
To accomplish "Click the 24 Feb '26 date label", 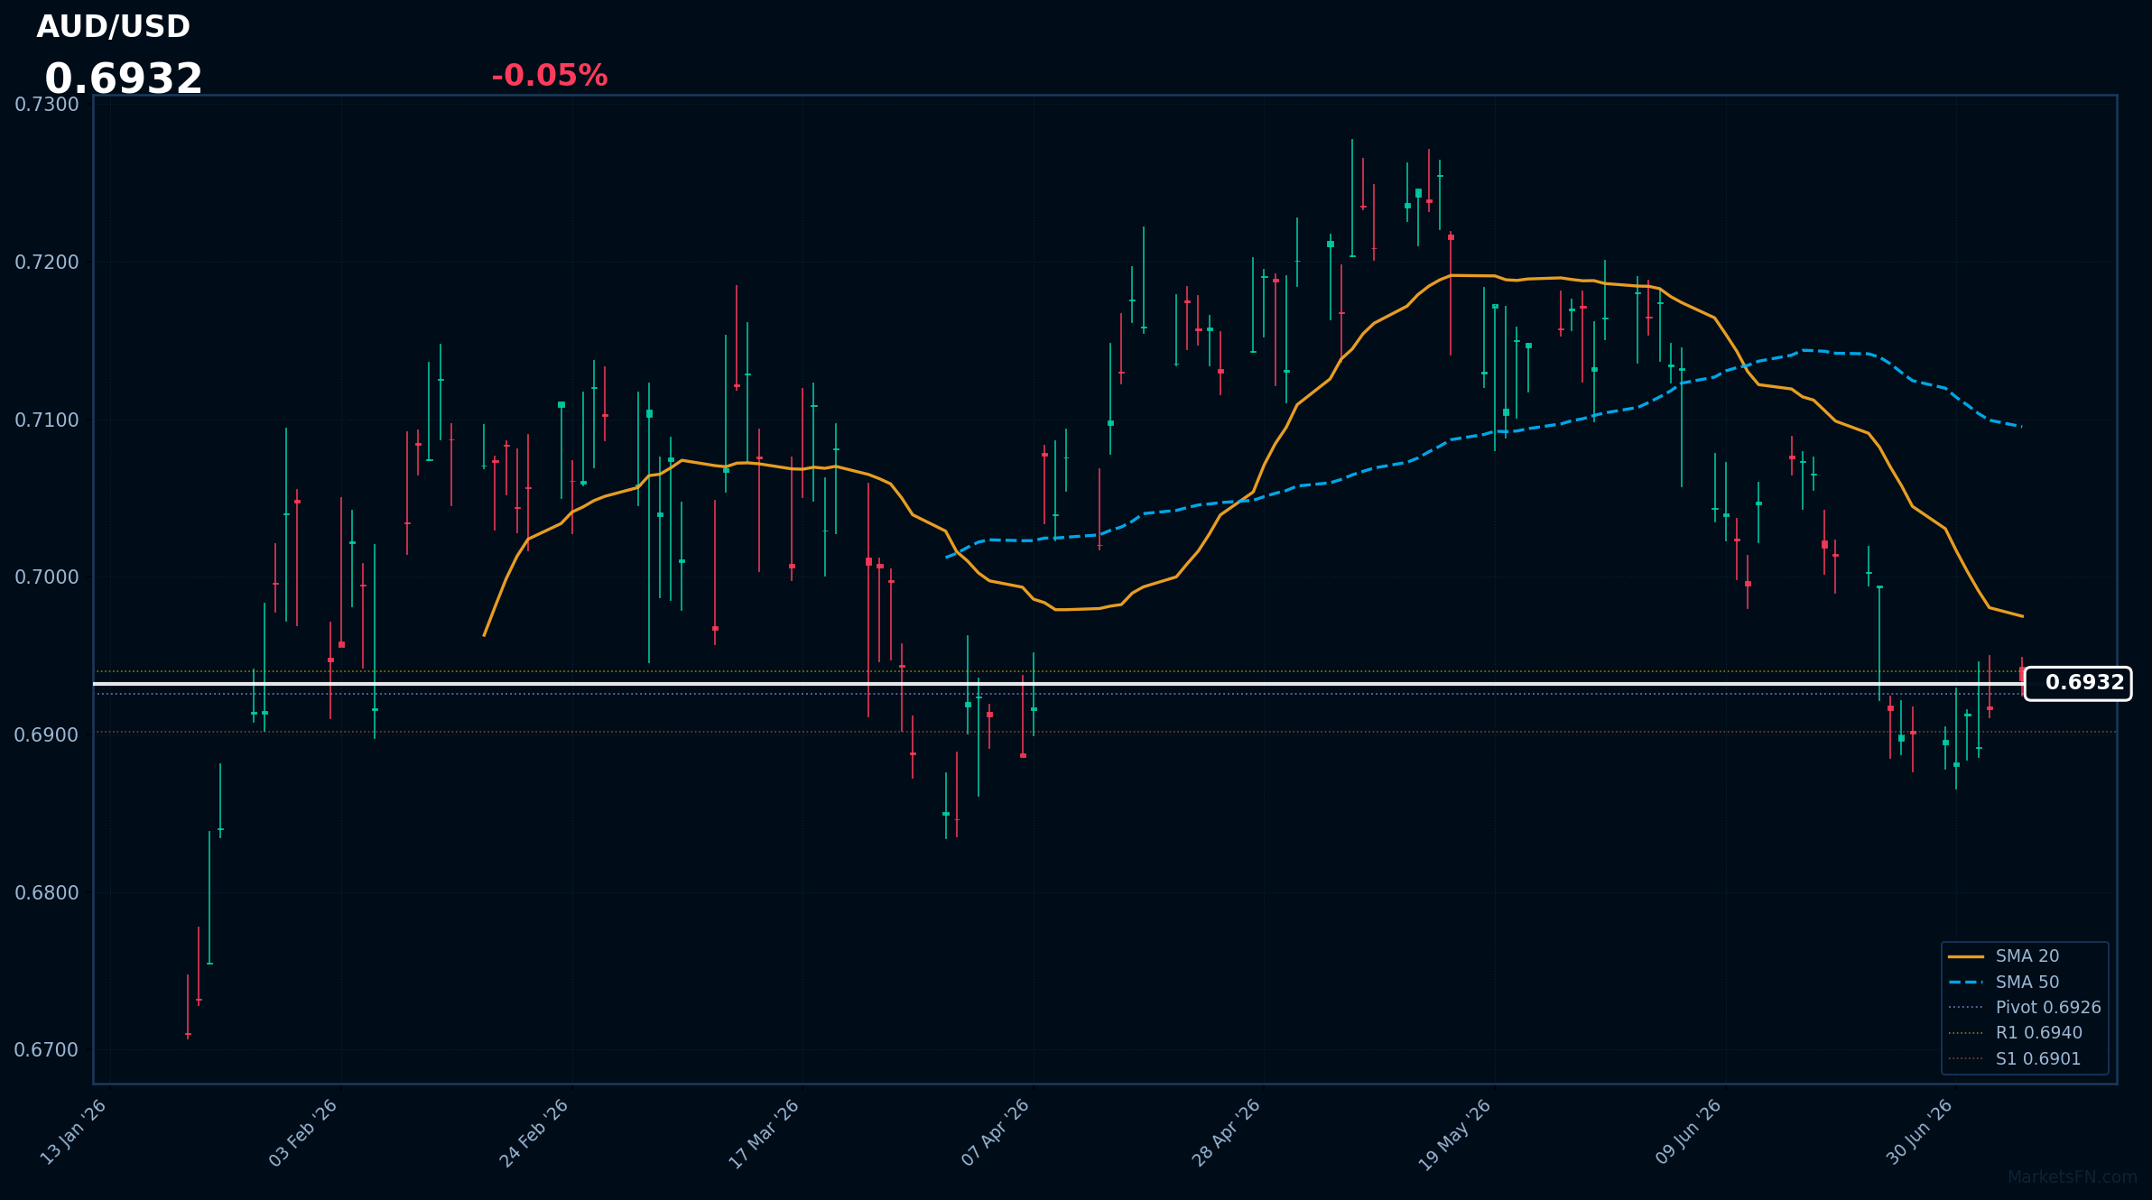I will (x=535, y=1132).
